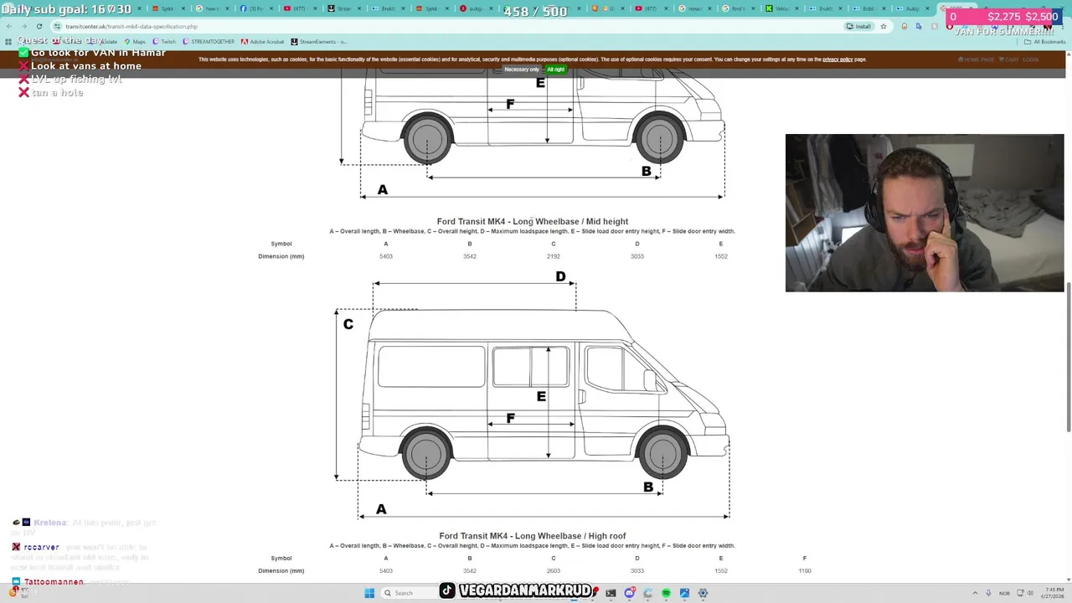Open the Twitch bookmark
The height and width of the screenshot is (603, 1072).
click(x=164, y=41)
